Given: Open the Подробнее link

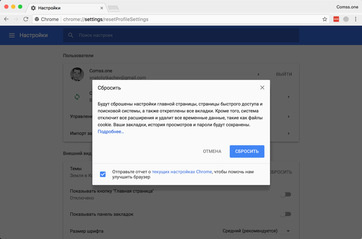Looking at the screenshot, I should pos(111,131).
